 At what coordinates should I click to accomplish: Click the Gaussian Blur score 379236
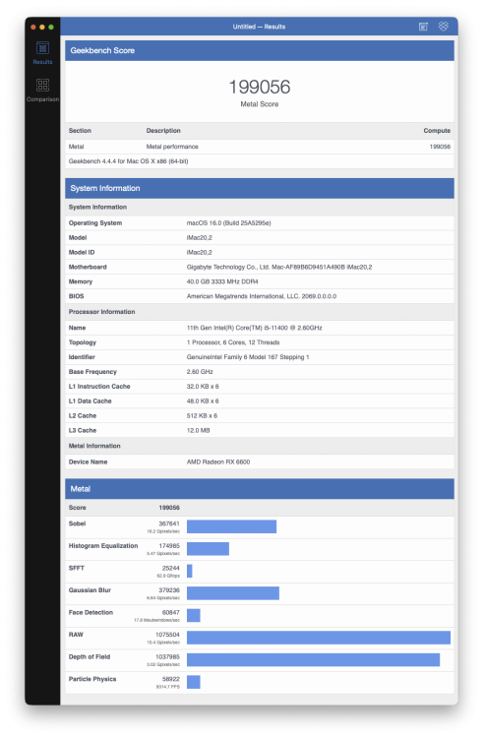point(169,590)
